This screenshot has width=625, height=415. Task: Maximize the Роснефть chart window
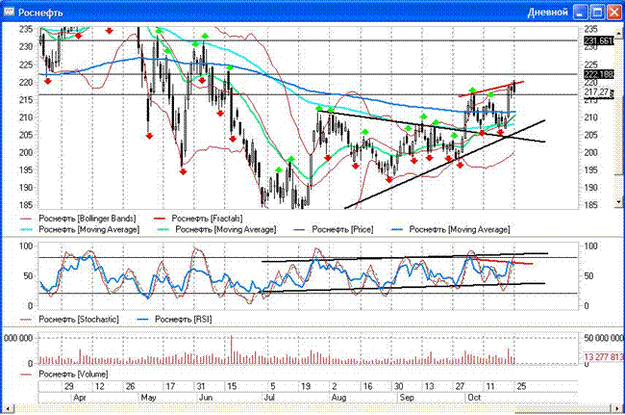click(597, 13)
